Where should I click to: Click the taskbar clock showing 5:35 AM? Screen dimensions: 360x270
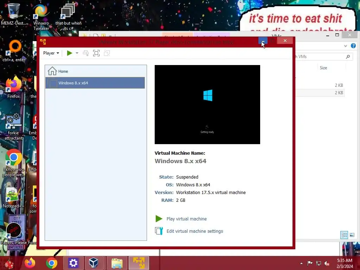[x=345, y=263]
